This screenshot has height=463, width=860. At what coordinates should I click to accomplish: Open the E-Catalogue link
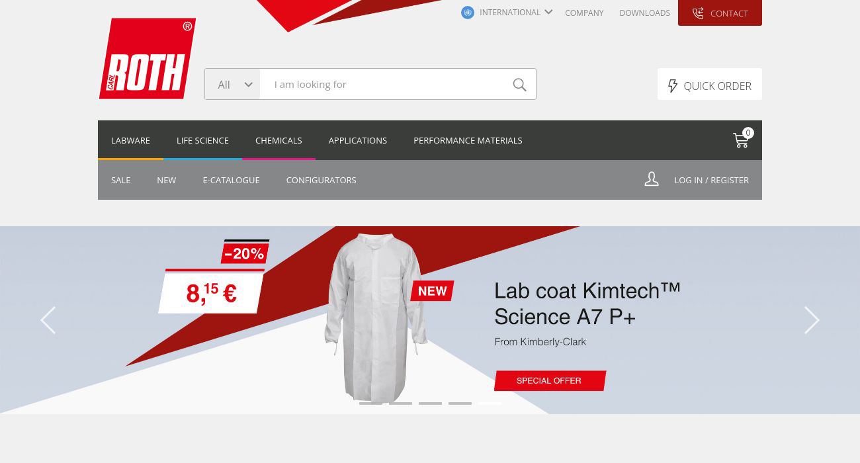tap(231, 180)
